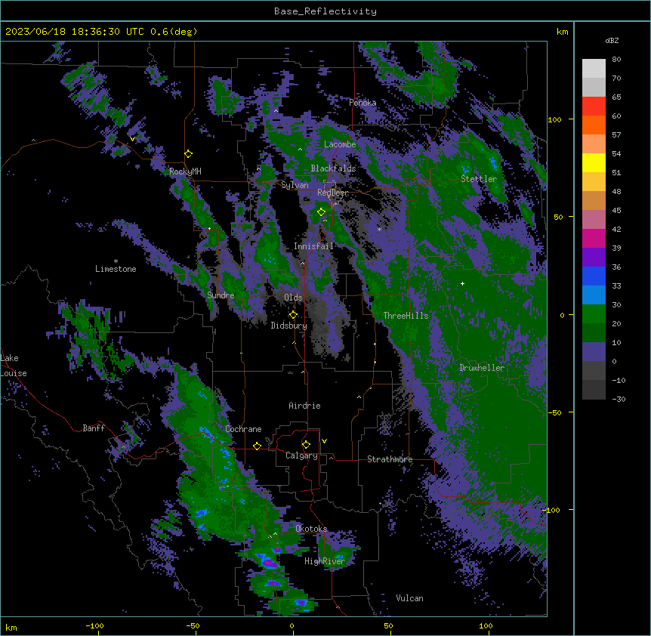
Task: Click the brown 48-45 dBZ legend swatch
Action: [594, 200]
